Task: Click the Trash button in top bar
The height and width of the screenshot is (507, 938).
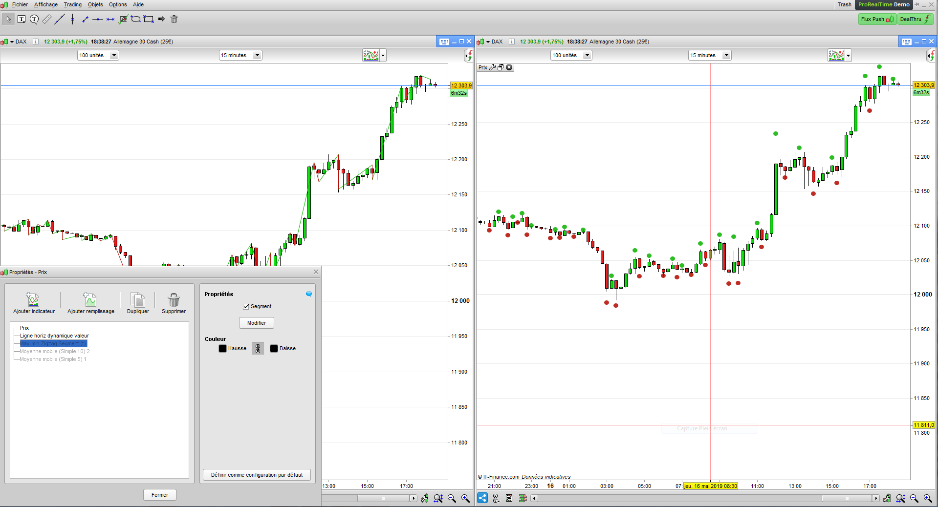Action: 845,4
